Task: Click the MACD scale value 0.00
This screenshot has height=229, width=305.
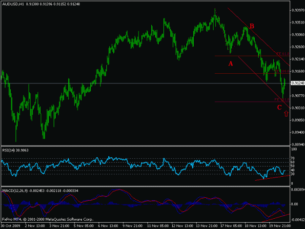Action: click(x=294, y=204)
